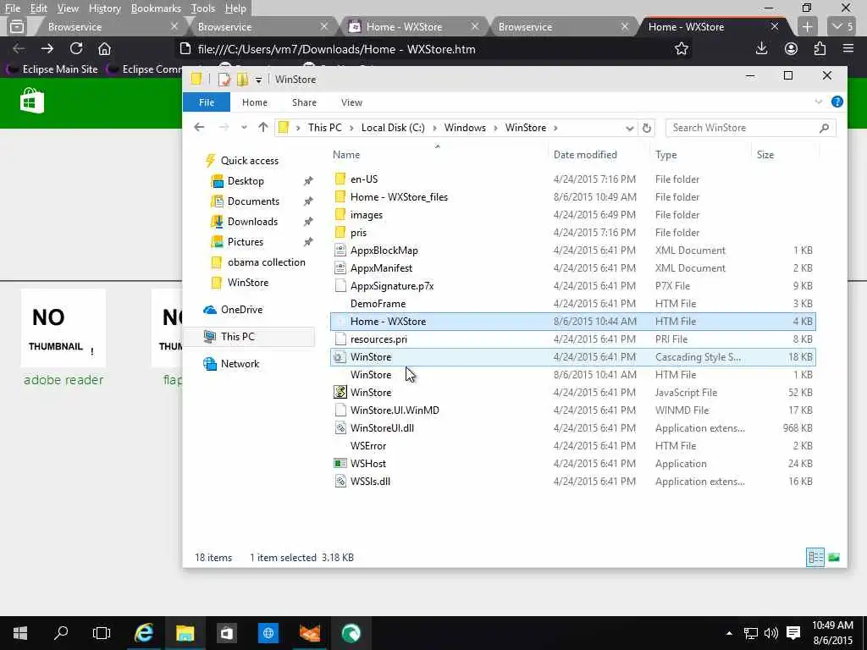Launch Internet Explorer from taskbar
Viewport: 867px width, 650px height.
coord(144,633)
